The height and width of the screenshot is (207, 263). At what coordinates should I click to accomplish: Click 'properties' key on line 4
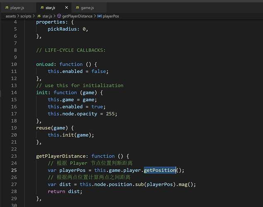(50, 22)
